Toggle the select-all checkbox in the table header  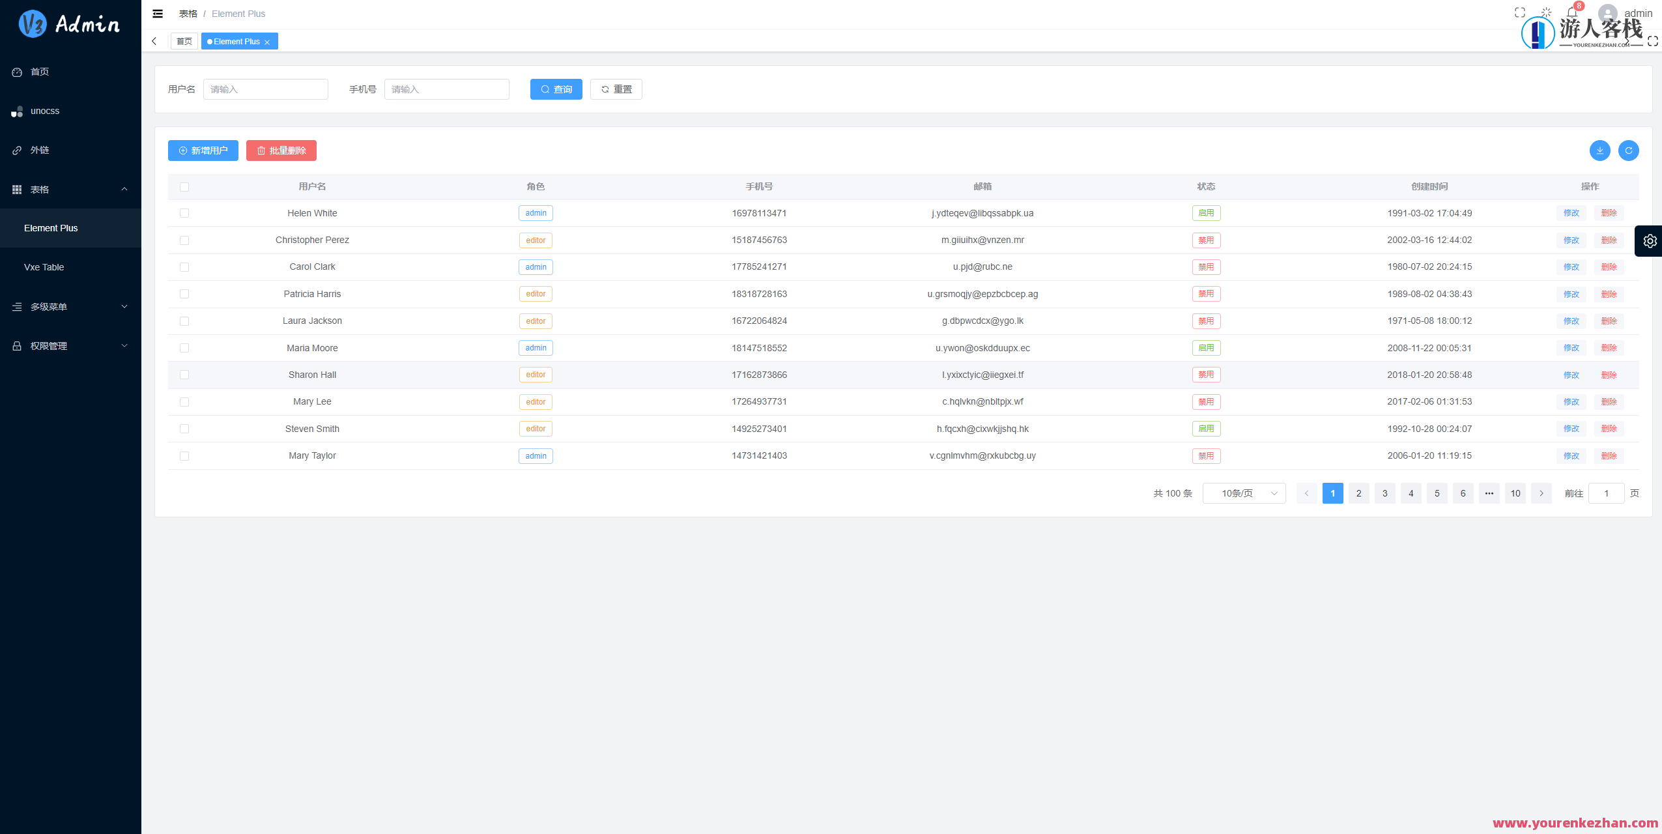point(184,187)
